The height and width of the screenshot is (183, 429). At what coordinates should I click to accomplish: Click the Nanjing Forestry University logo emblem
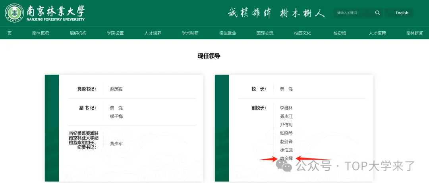coord(15,13)
